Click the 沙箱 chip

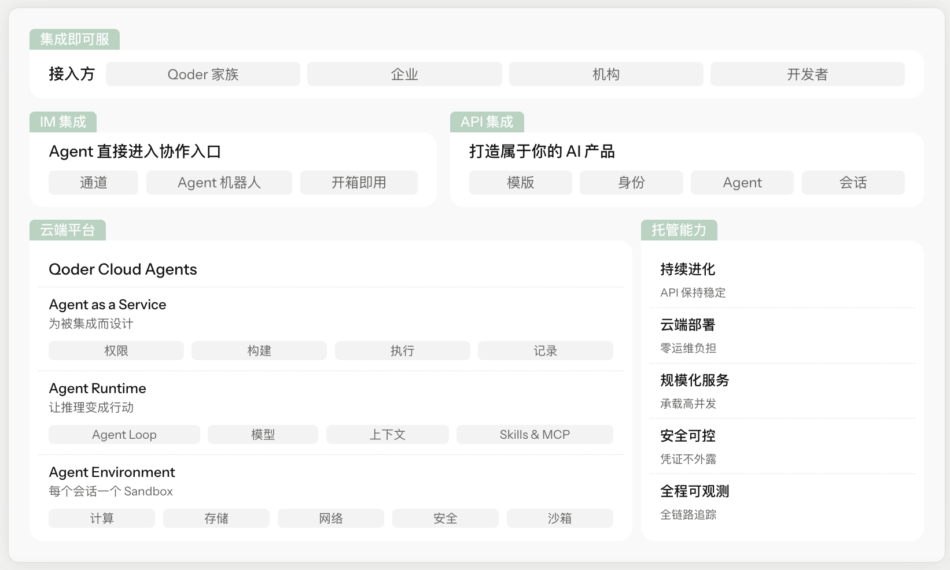[x=560, y=519]
